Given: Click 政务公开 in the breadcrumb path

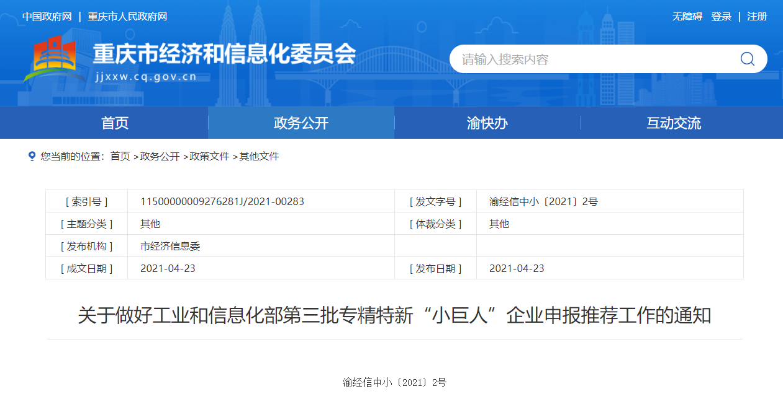Looking at the screenshot, I should pyautogui.click(x=160, y=156).
